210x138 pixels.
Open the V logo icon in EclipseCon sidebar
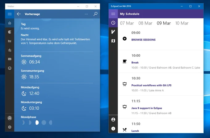coord(113,32)
